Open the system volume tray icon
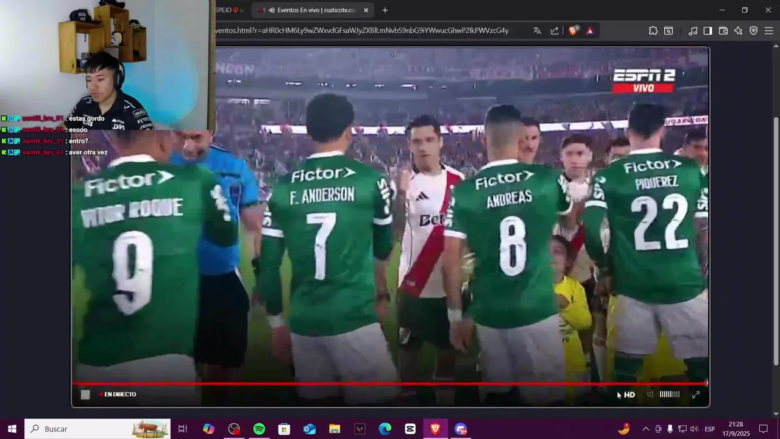The height and width of the screenshot is (439, 780). [694, 429]
